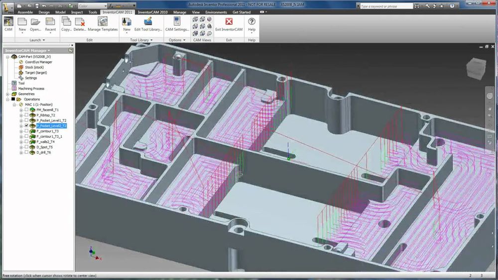Screen dimensions: 498x280
Task: Uncheck P_Pocket_Level2_T2 operation checkbox
Action: pos(27,125)
